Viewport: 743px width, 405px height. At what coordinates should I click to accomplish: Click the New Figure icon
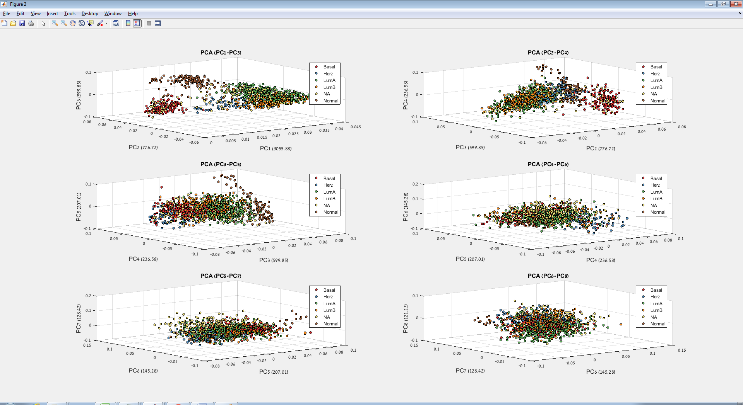pos(4,24)
